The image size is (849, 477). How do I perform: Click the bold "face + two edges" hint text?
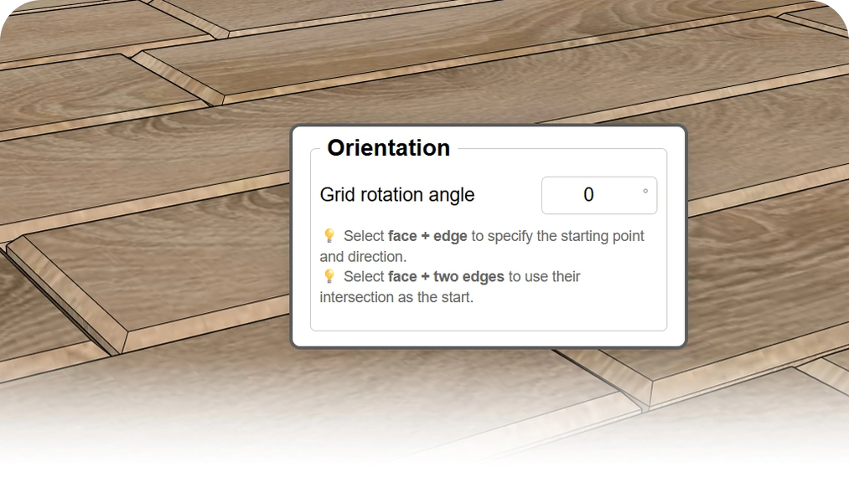[446, 276]
